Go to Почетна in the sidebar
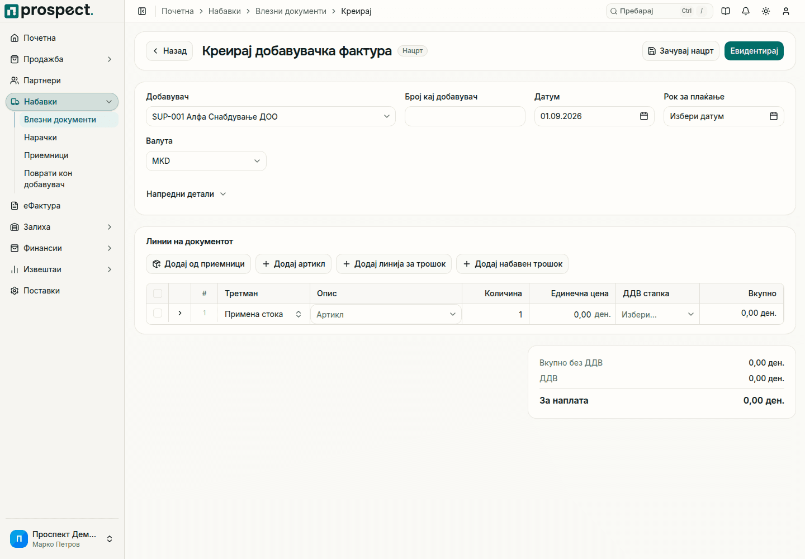The image size is (805, 559). (62, 38)
